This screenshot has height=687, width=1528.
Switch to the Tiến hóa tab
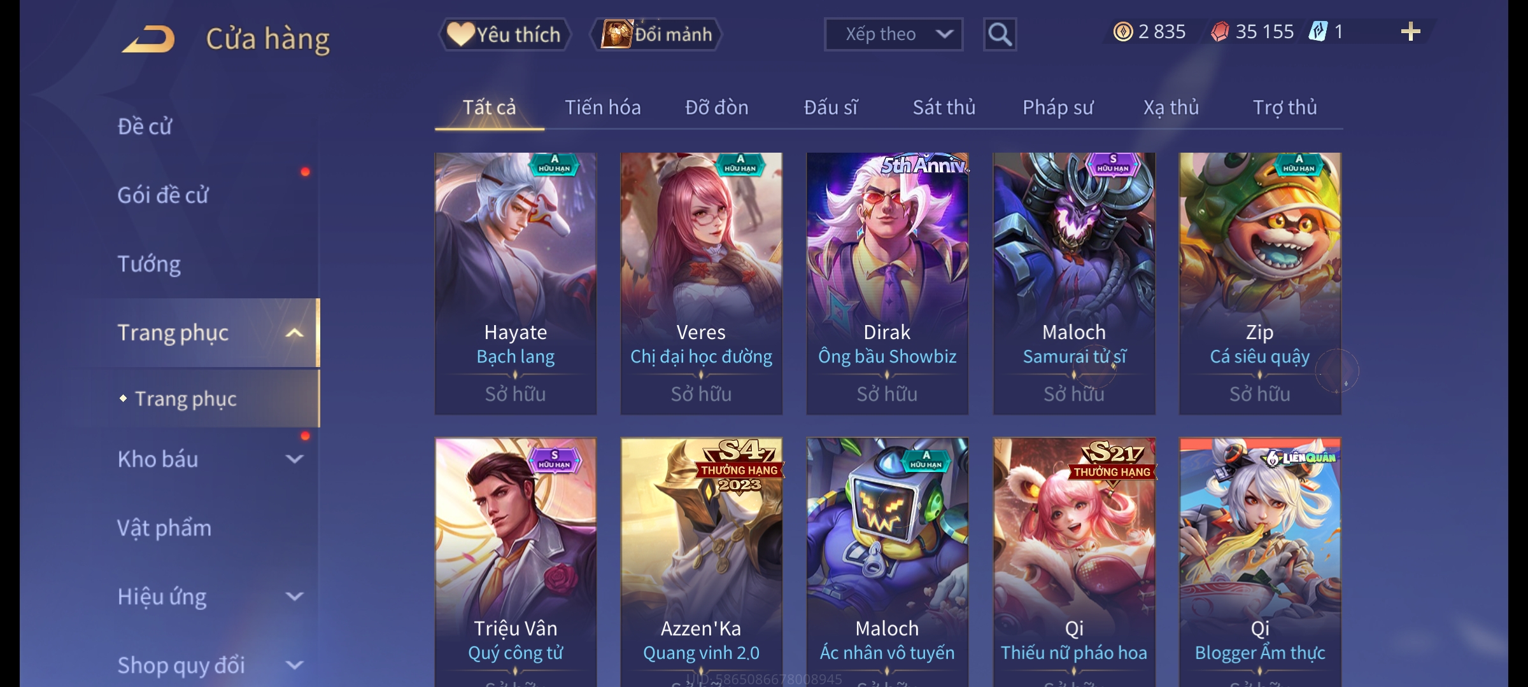(602, 108)
